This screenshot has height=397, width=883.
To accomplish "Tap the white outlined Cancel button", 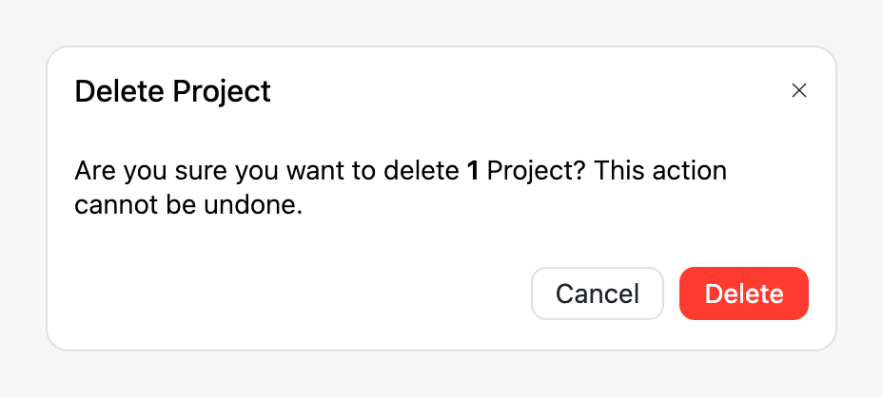I will click(597, 293).
